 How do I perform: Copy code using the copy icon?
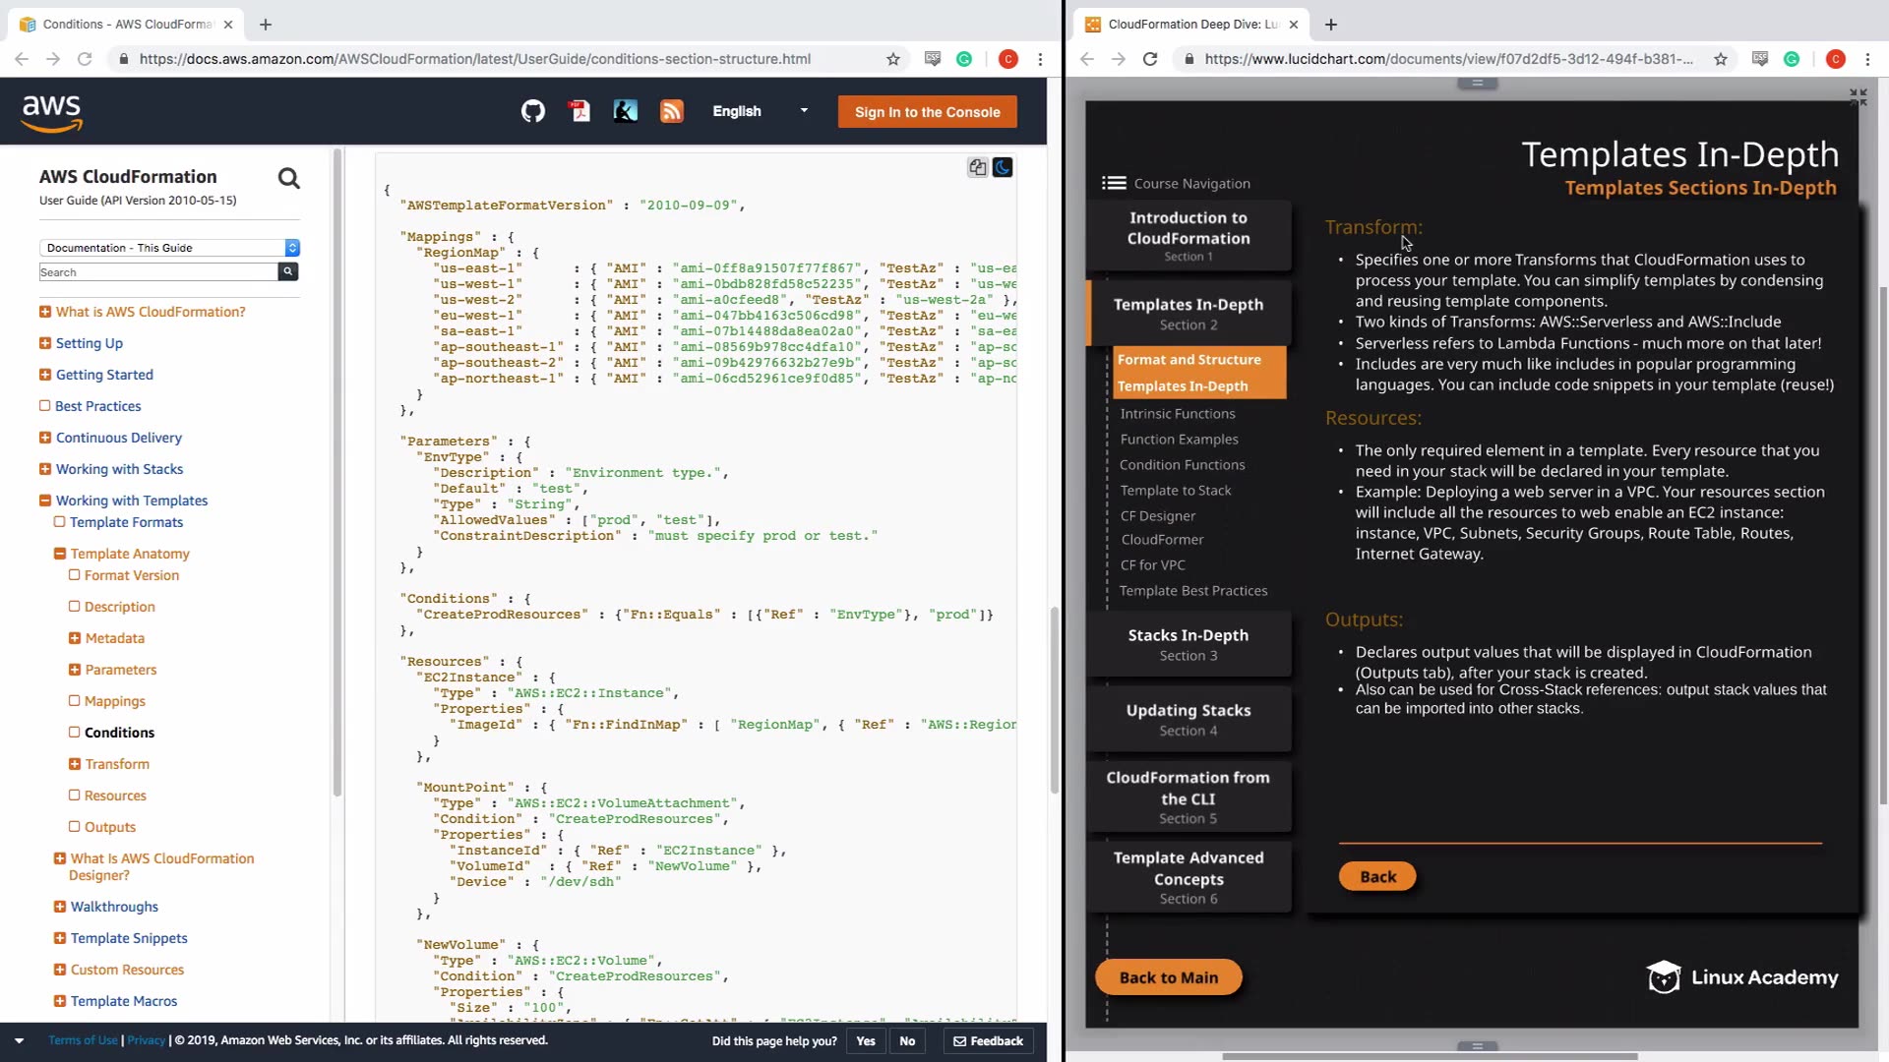[x=977, y=167]
